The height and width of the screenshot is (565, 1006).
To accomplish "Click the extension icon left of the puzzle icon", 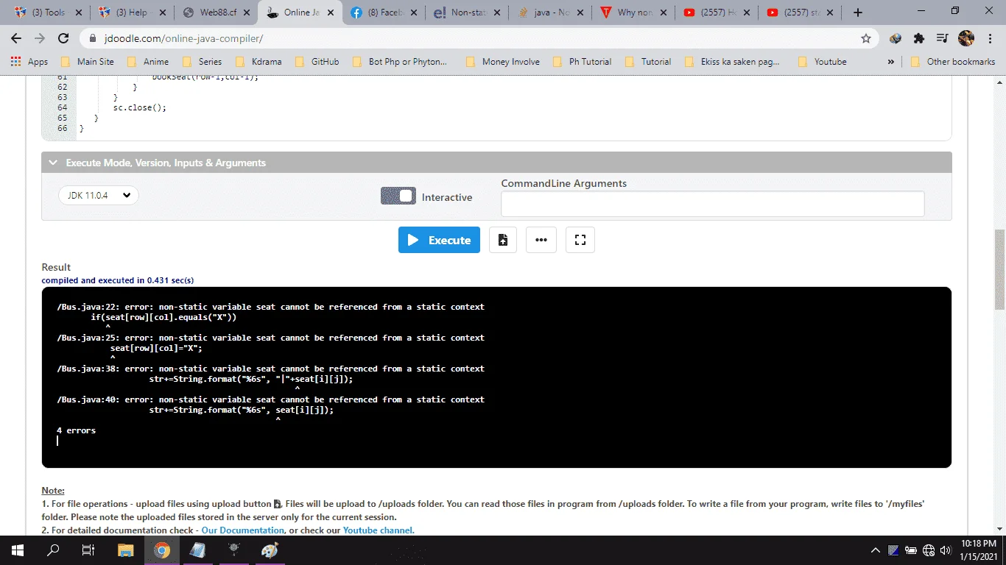I will (x=896, y=38).
